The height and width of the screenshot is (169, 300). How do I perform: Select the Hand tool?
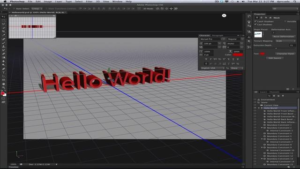coord(3,84)
